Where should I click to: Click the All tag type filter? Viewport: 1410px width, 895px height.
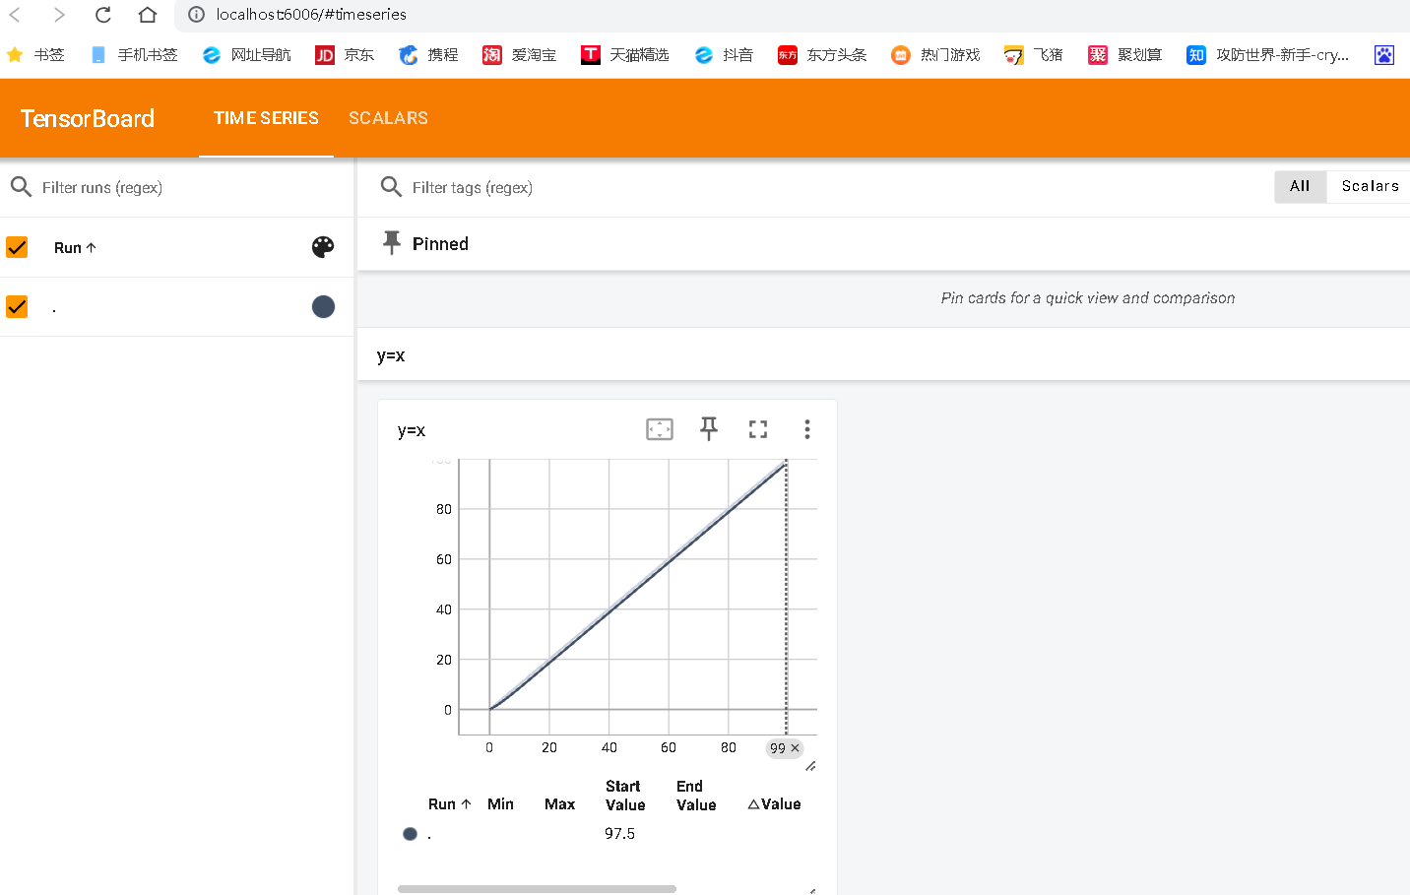(x=1300, y=186)
